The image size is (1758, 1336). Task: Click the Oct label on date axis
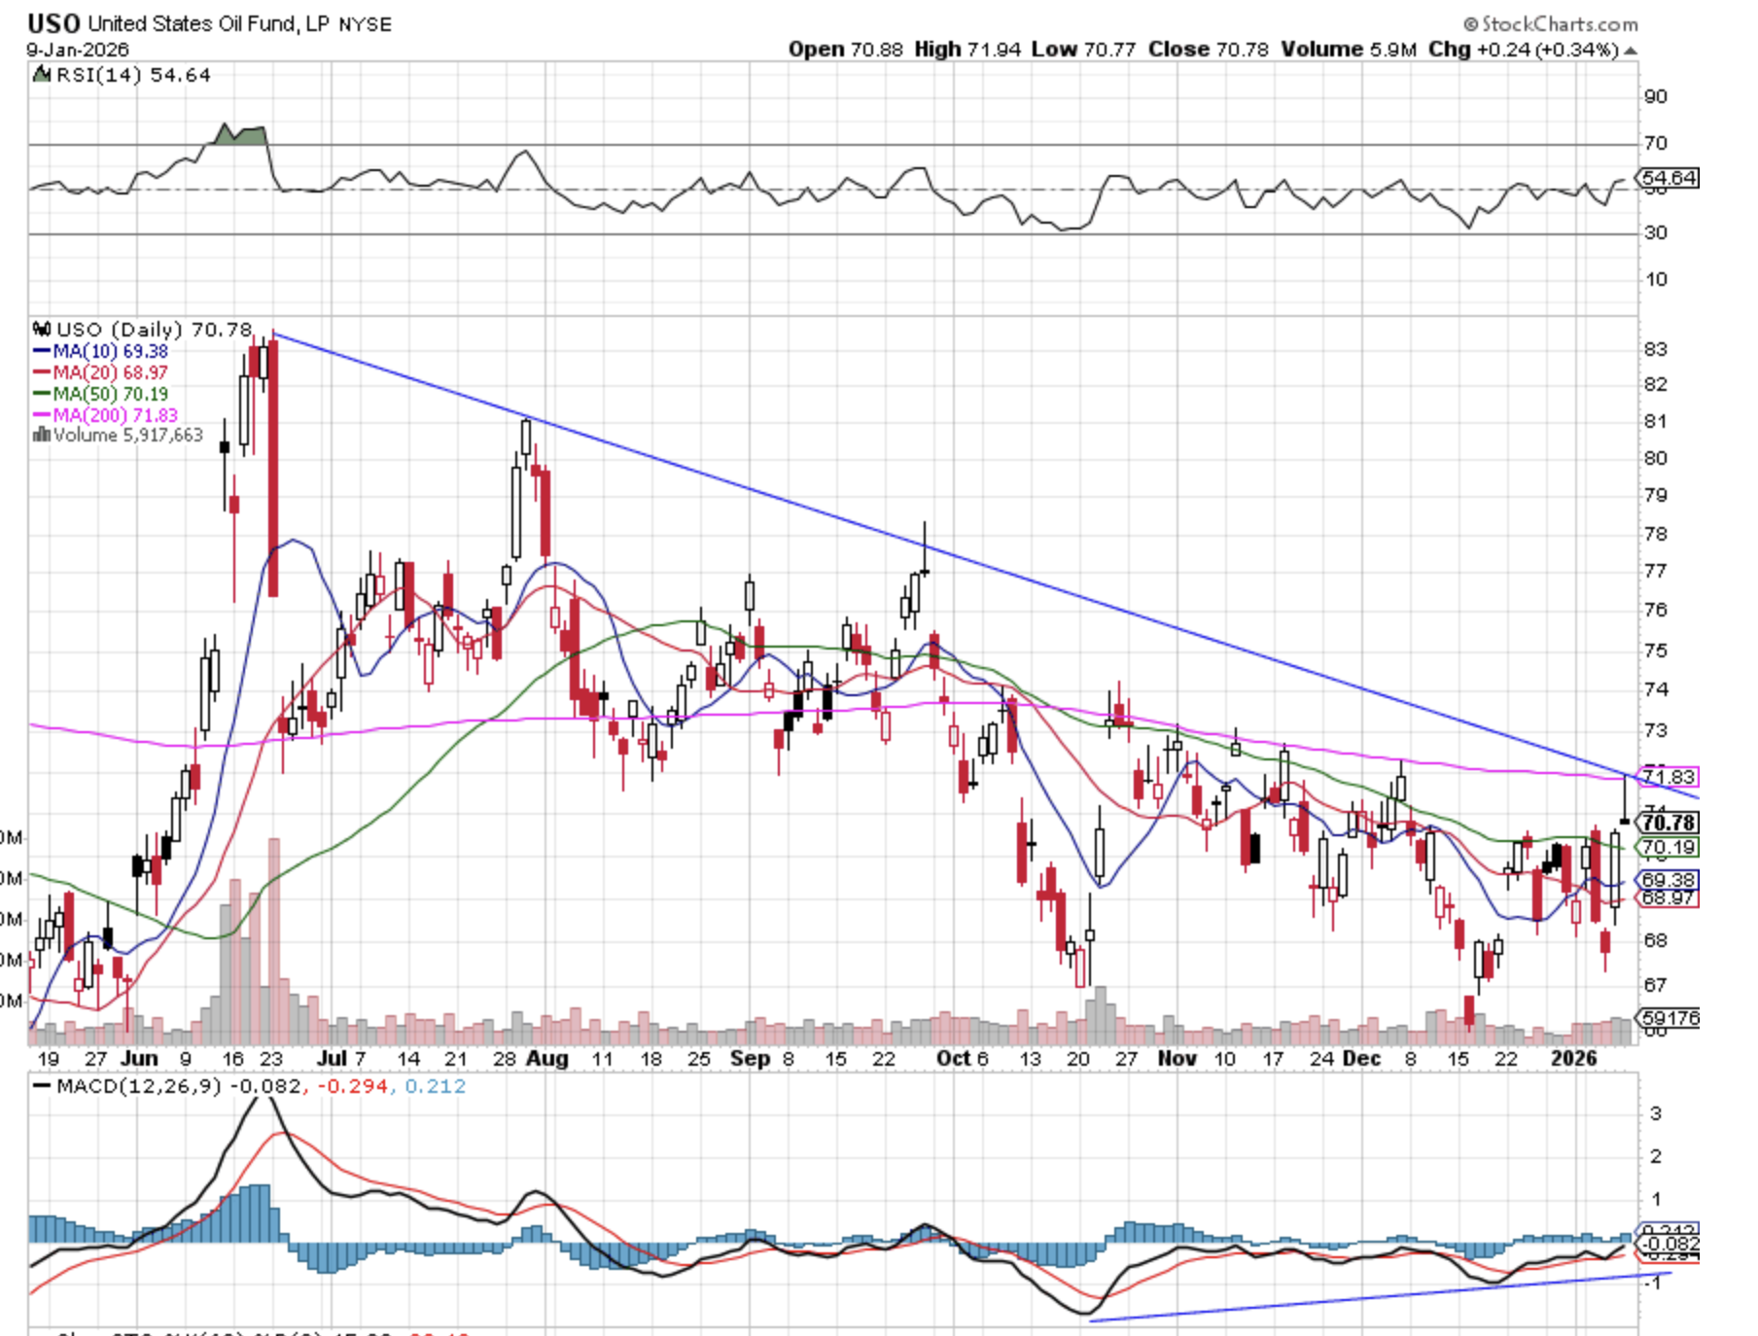tap(954, 1059)
